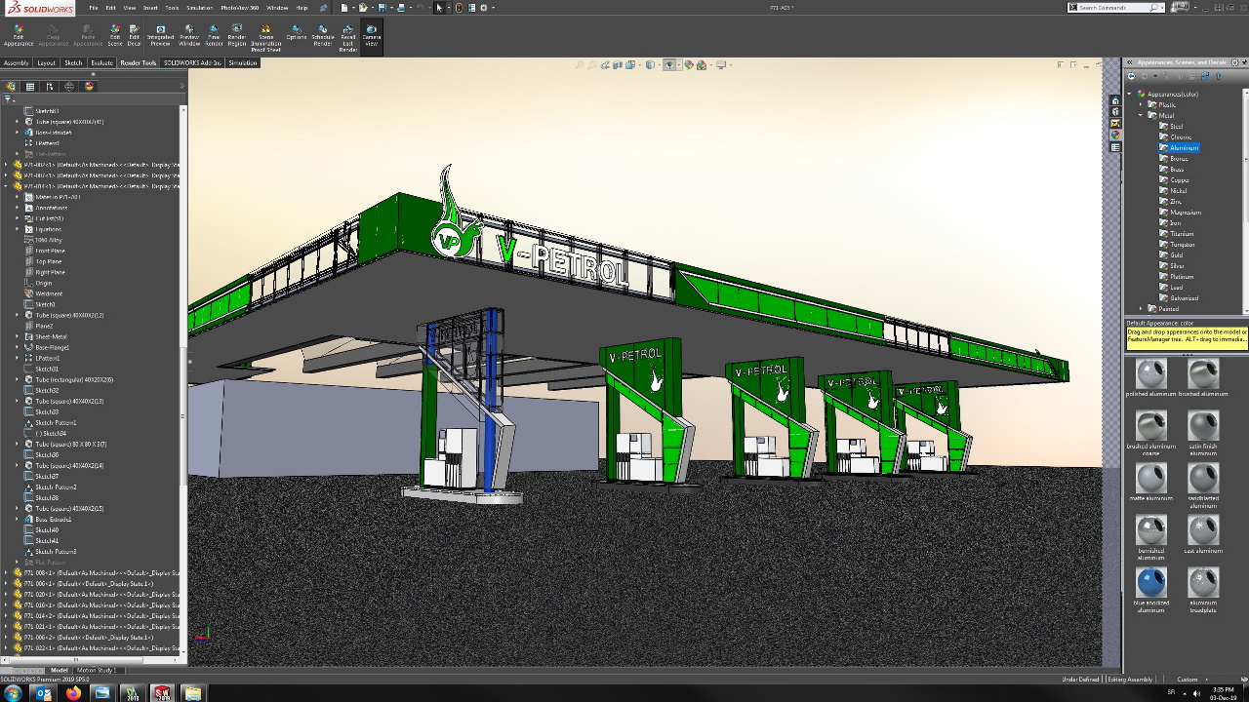Image resolution: width=1249 pixels, height=702 pixels.
Task: Expand the Painted appearances folder
Action: tap(1140, 308)
